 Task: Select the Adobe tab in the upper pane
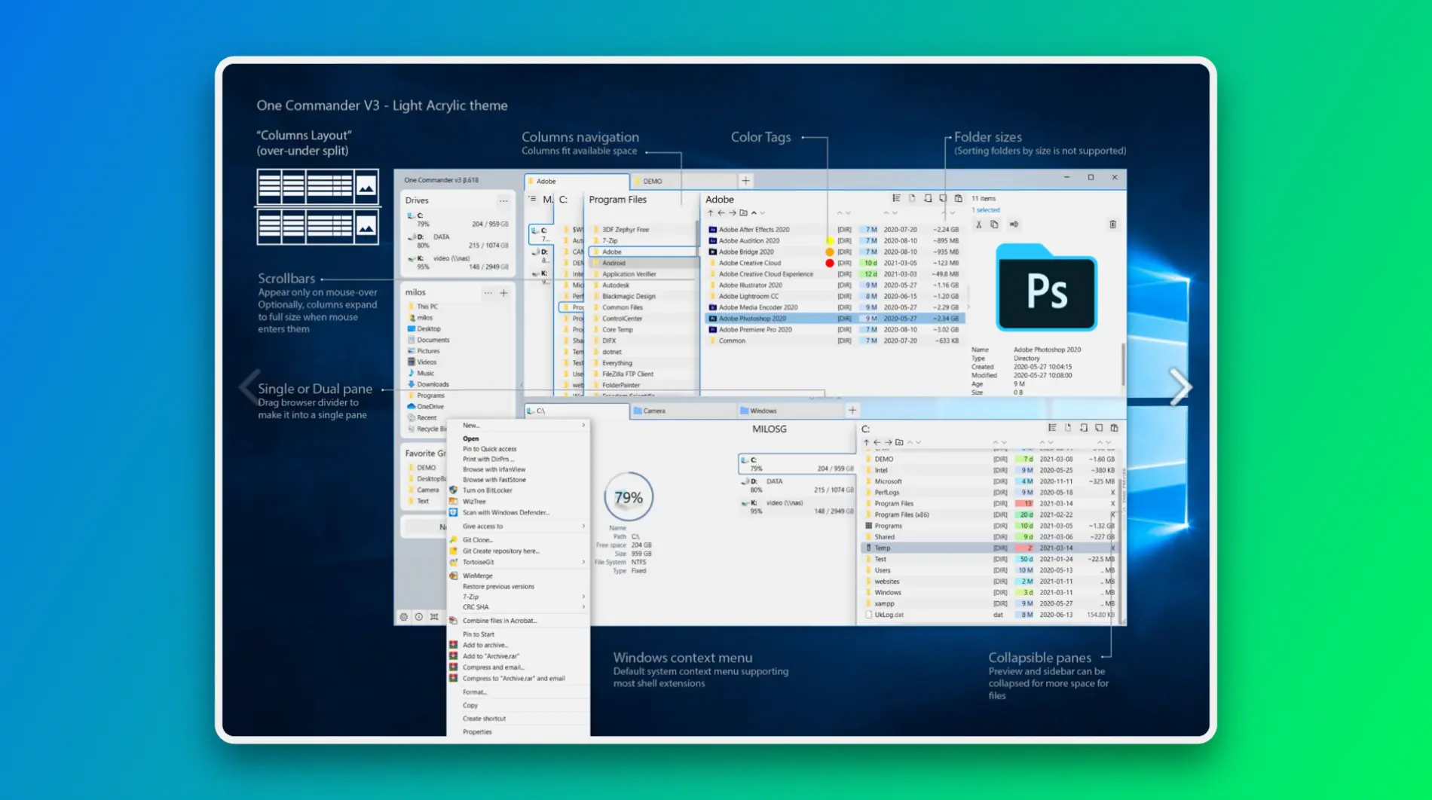577,181
